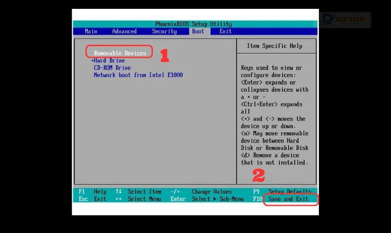Screen dimensions: 391x233
Task: Click the Enter Select Sub-Menu hint
Action: click(x=207, y=199)
